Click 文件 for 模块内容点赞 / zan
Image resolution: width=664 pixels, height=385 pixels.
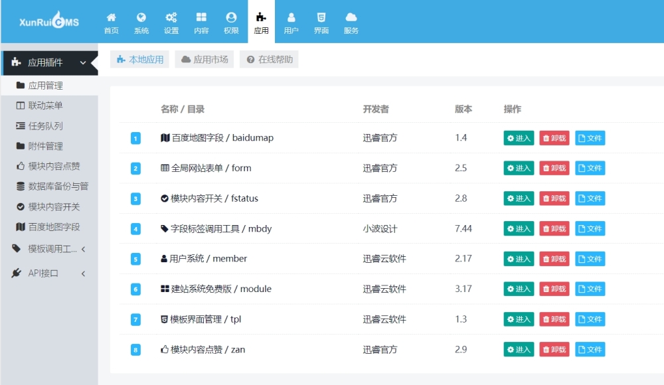590,349
